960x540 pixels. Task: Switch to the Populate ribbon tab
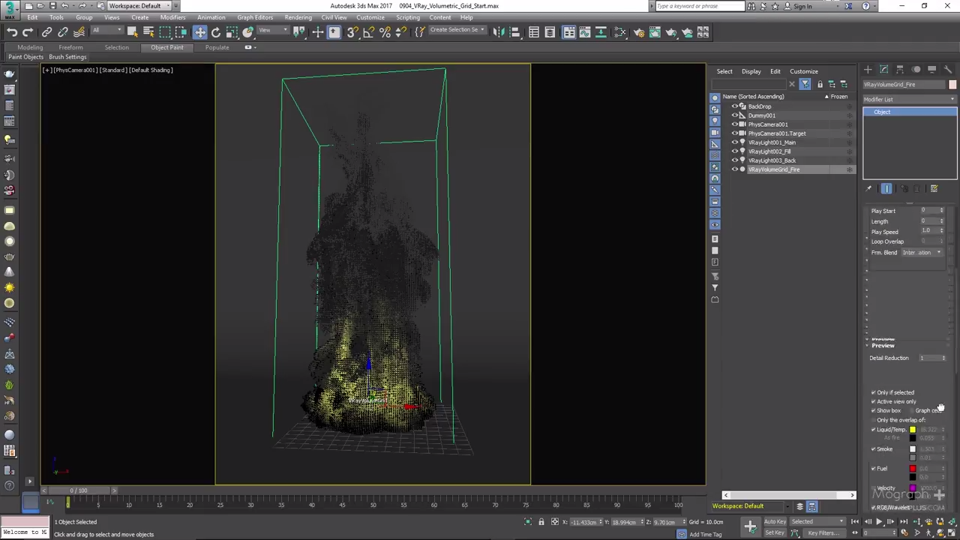point(217,47)
